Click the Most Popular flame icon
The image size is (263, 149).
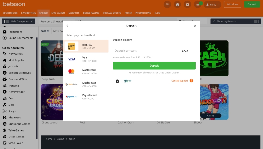coord(5,60)
